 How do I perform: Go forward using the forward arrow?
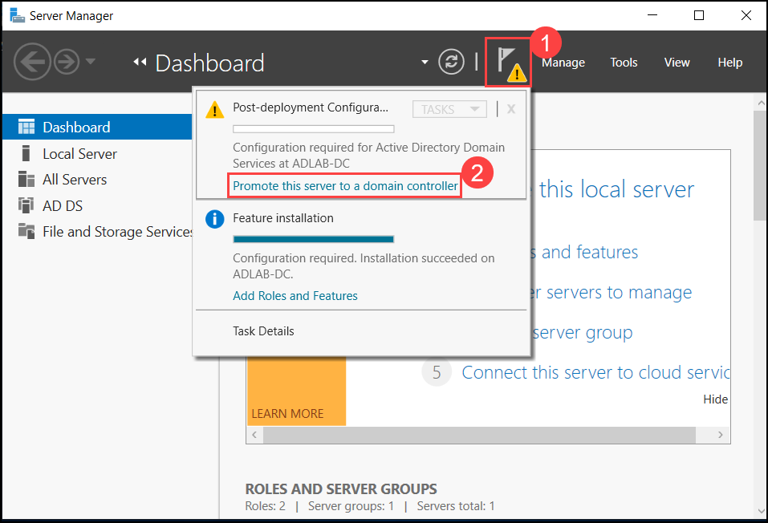[66, 62]
